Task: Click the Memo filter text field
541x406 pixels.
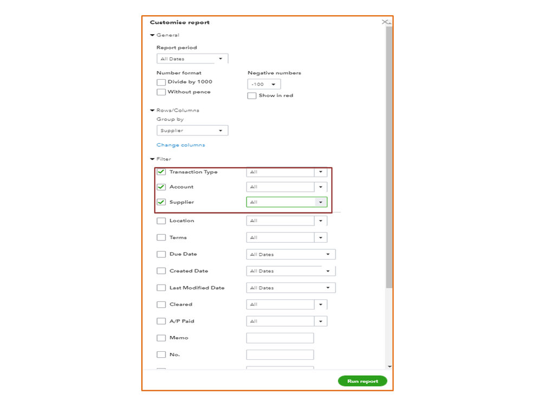Action: click(x=280, y=338)
